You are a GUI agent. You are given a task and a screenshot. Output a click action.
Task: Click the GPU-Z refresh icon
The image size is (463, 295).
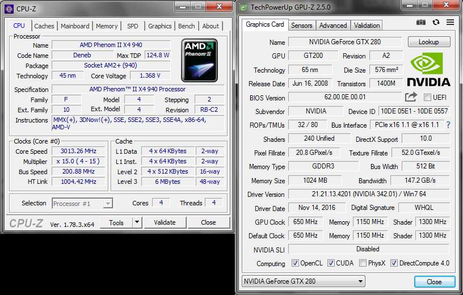point(436,23)
